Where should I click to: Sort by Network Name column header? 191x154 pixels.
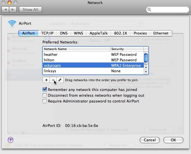click(x=77, y=49)
